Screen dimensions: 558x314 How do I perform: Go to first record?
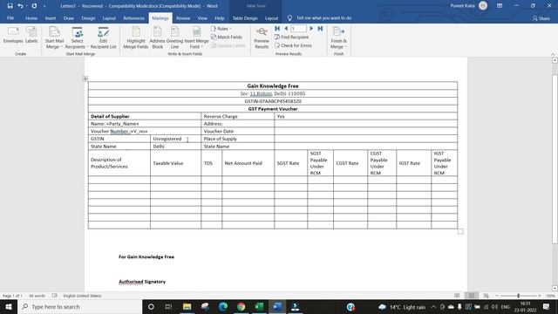click(277, 29)
